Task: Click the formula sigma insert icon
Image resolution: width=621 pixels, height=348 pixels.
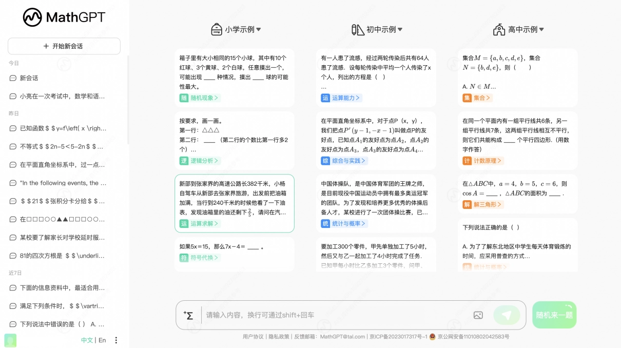Action: coord(188,315)
